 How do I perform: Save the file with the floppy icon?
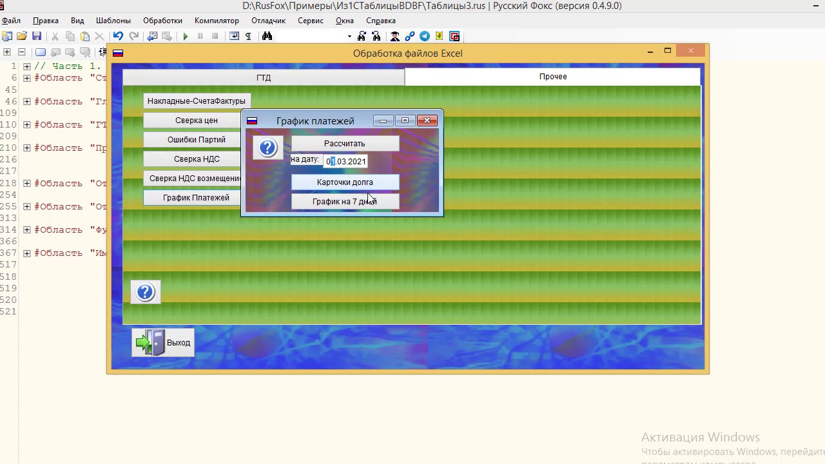click(37, 36)
